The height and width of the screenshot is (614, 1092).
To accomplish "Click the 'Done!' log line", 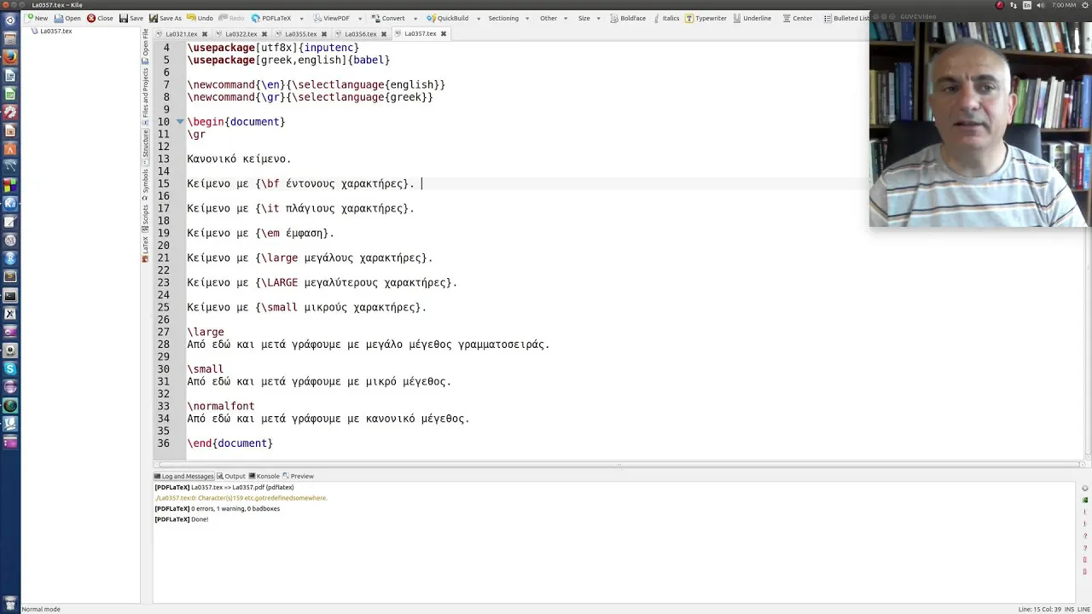I will coord(182,519).
